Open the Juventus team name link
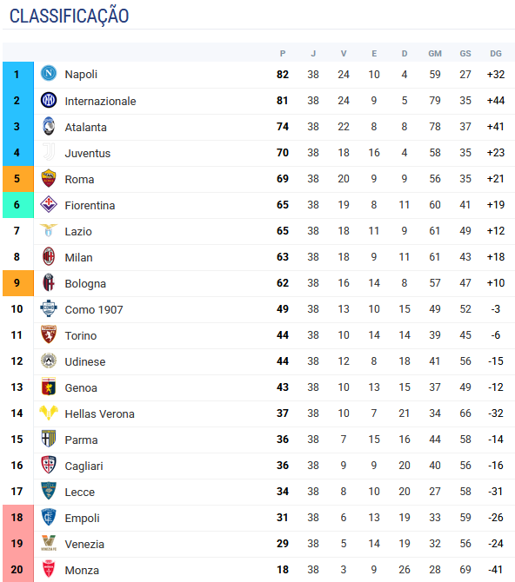The image size is (515, 582). pos(88,153)
